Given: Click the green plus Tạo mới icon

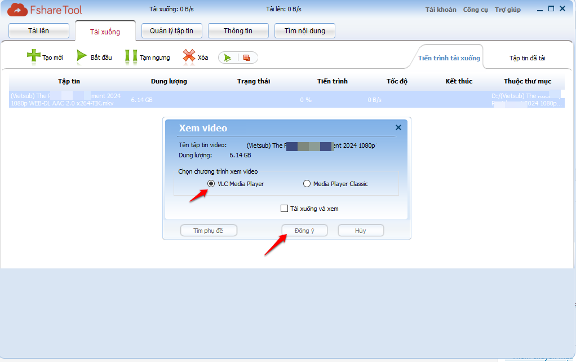Looking at the screenshot, I should tap(34, 56).
